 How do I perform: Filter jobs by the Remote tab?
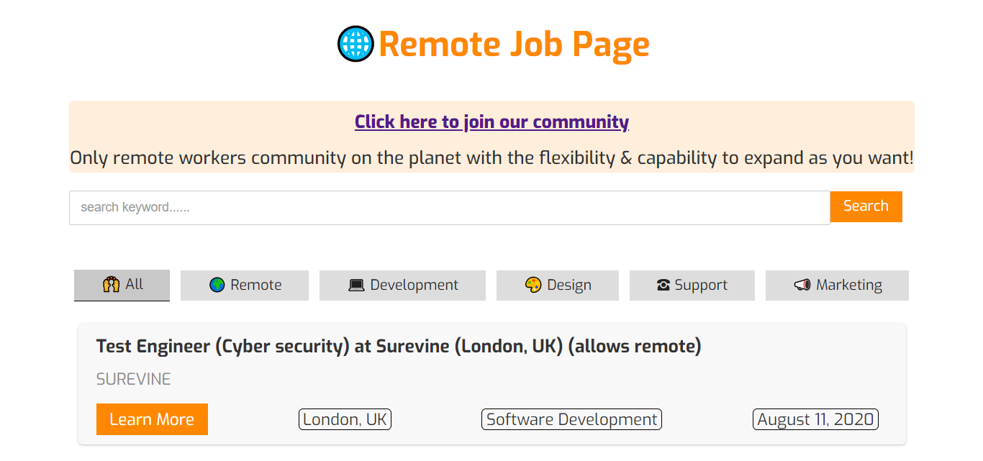(245, 286)
